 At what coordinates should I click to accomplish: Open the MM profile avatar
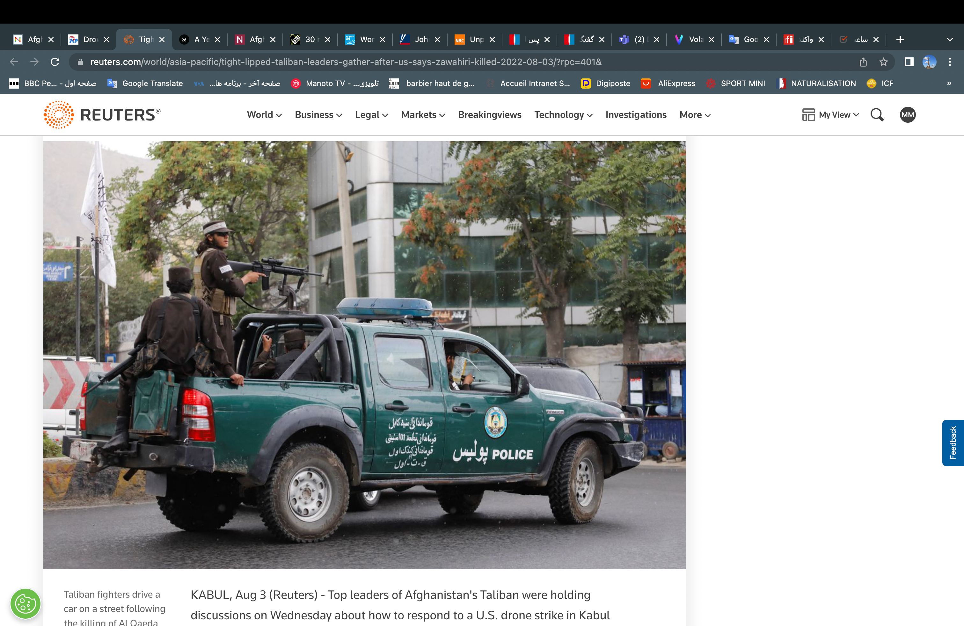[x=907, y=115]
